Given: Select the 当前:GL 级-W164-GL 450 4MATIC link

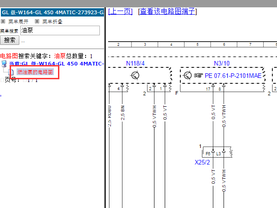Looking at the screenshot, I should coord(57,64).
